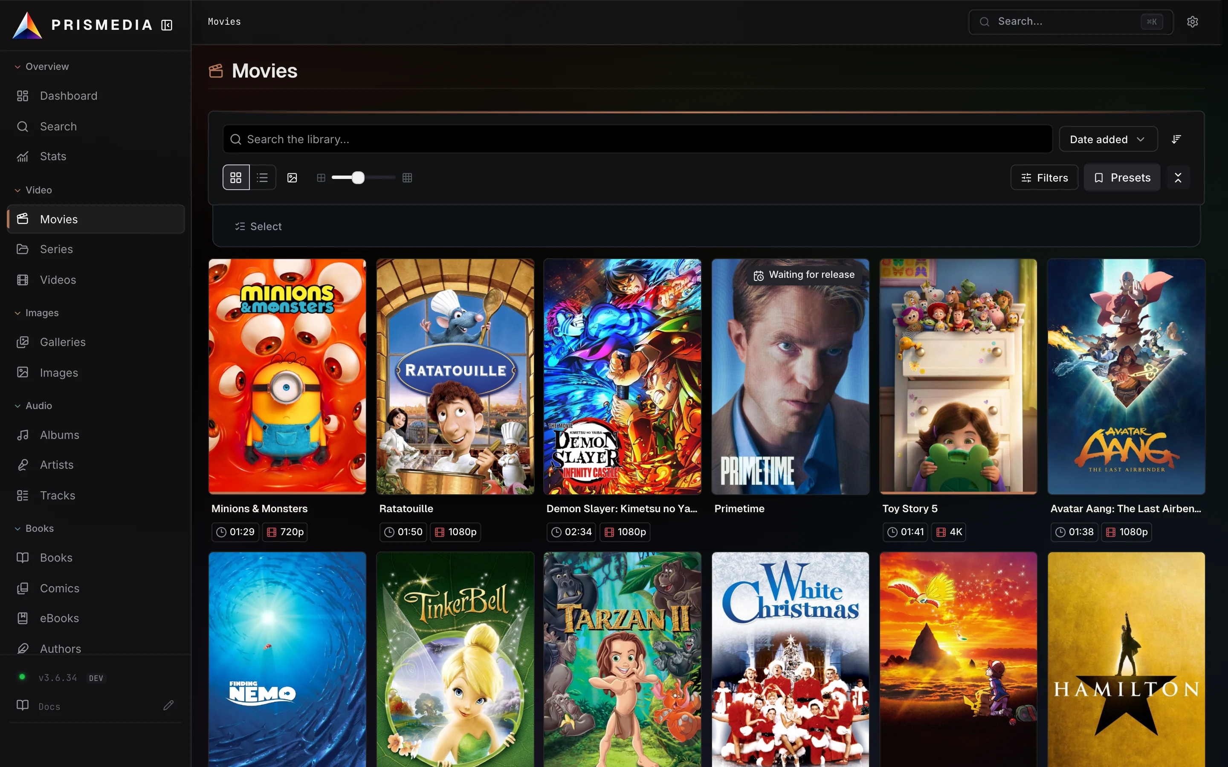Click the Movies clapperboard icon in page header
1228x767 pixels.
[216, 71]
